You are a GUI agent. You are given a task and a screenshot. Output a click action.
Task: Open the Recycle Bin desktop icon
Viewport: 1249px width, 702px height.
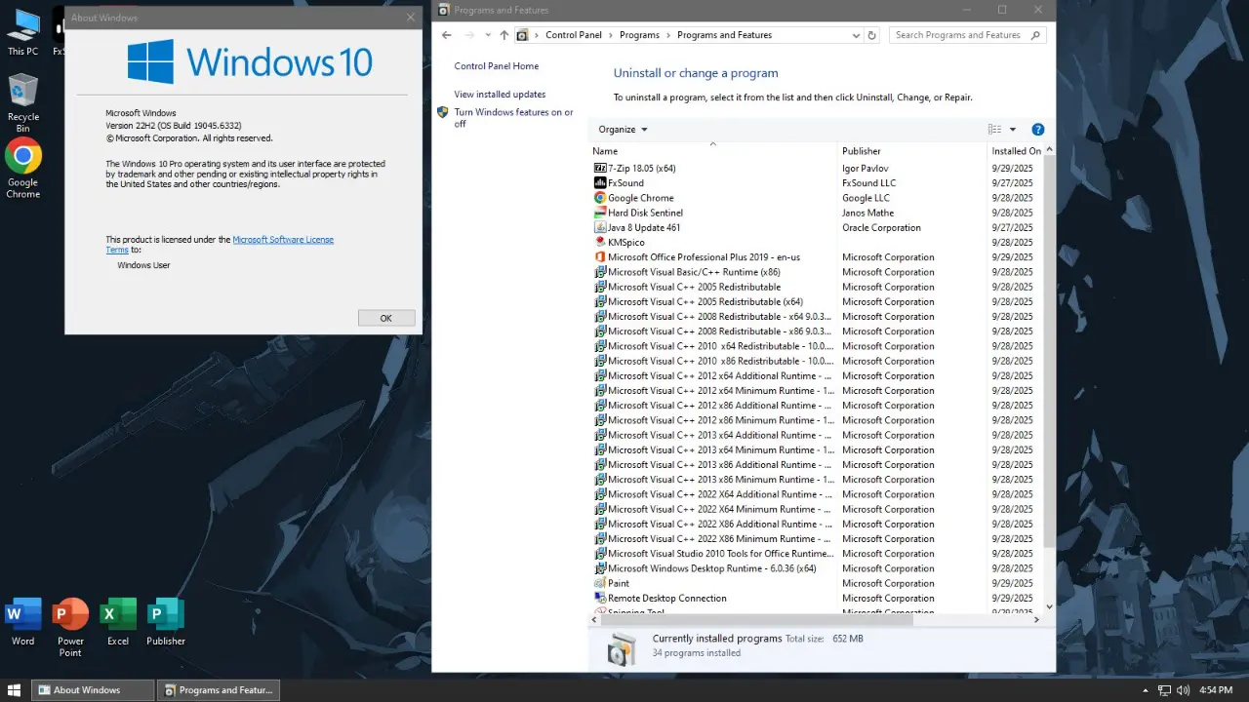[22, 103]
